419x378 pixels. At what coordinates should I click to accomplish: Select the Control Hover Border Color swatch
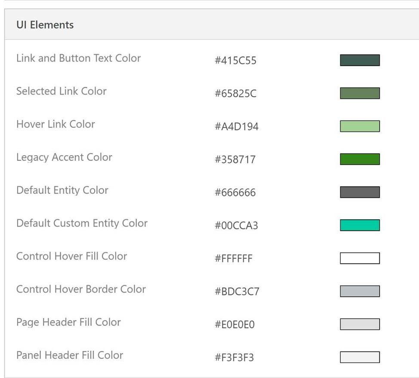(x=360, y=291)
